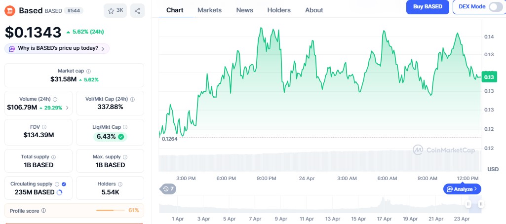Open Max. supply info icon

point(125,157)
